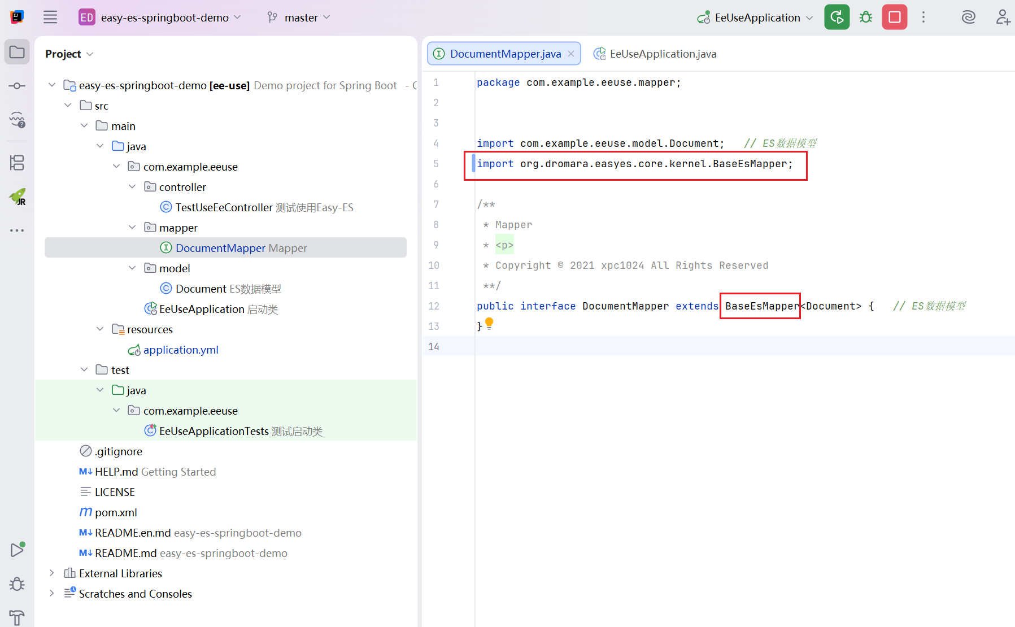Rerun EeUseApplication green button
1015x627 pixels.
point(837,17)
